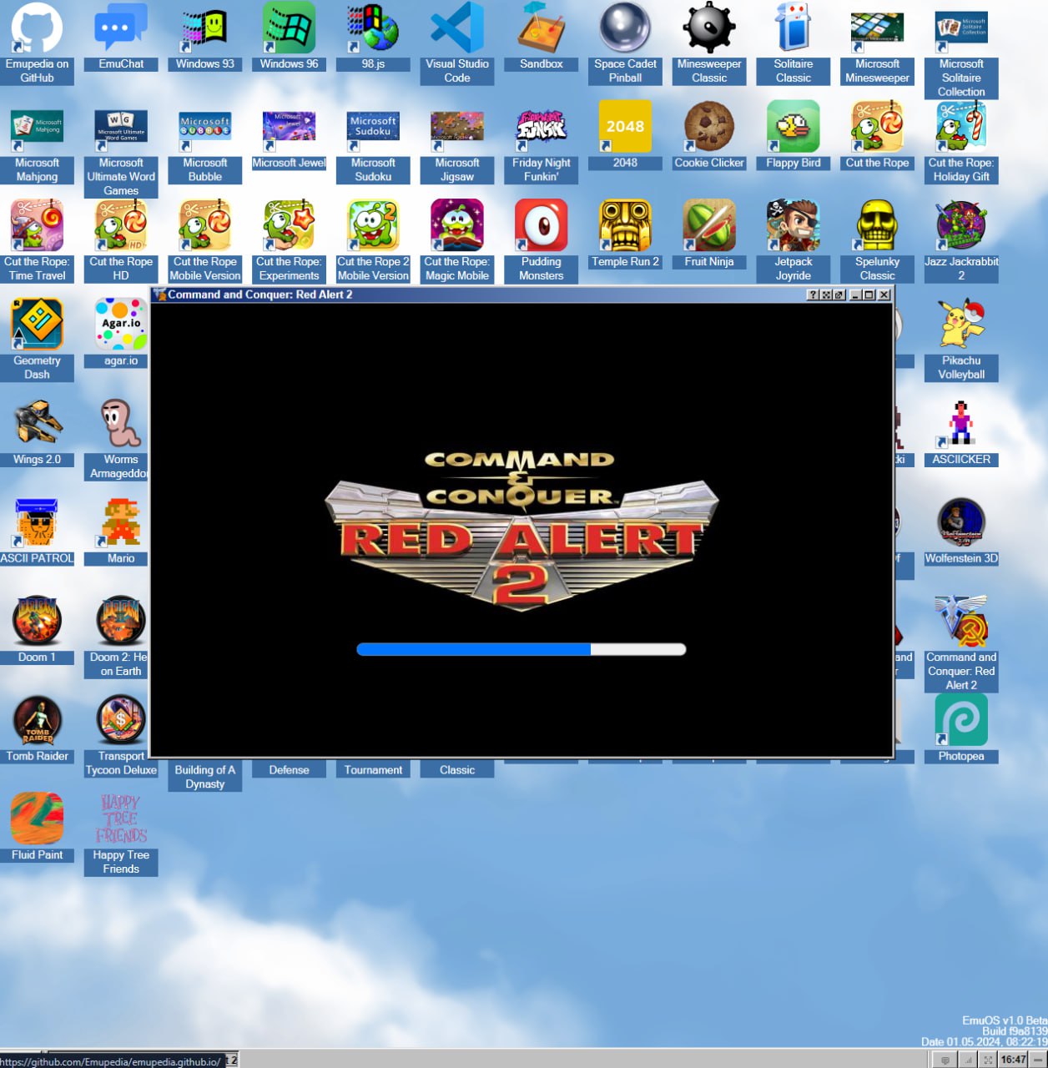The image size is (1048, 1068).
Task: Open Pikachu Volleyball
Action: tap(961, 325)
